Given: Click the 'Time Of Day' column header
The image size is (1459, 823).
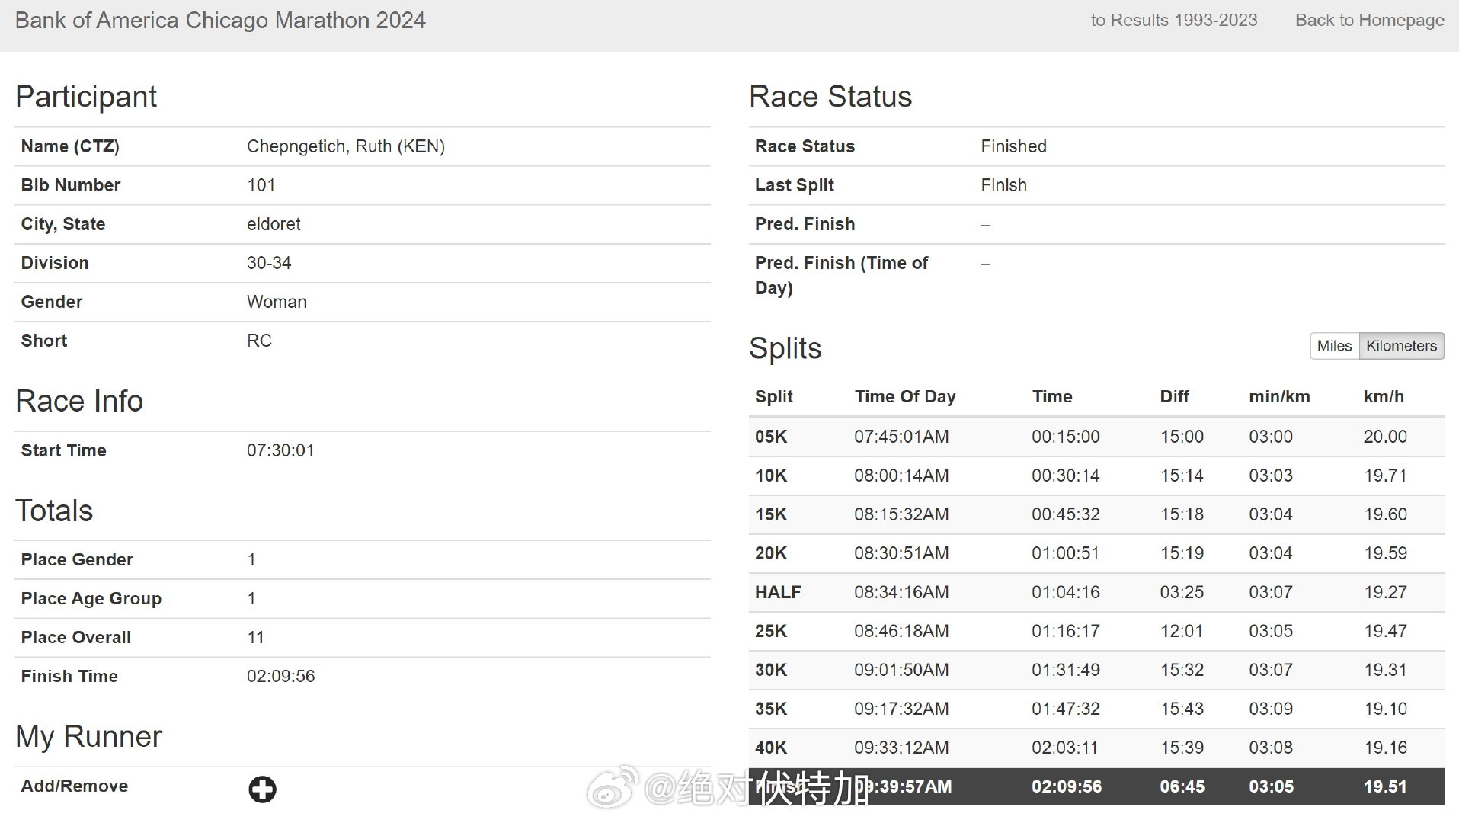Looking at the screenshot, I should pos(905,396).
